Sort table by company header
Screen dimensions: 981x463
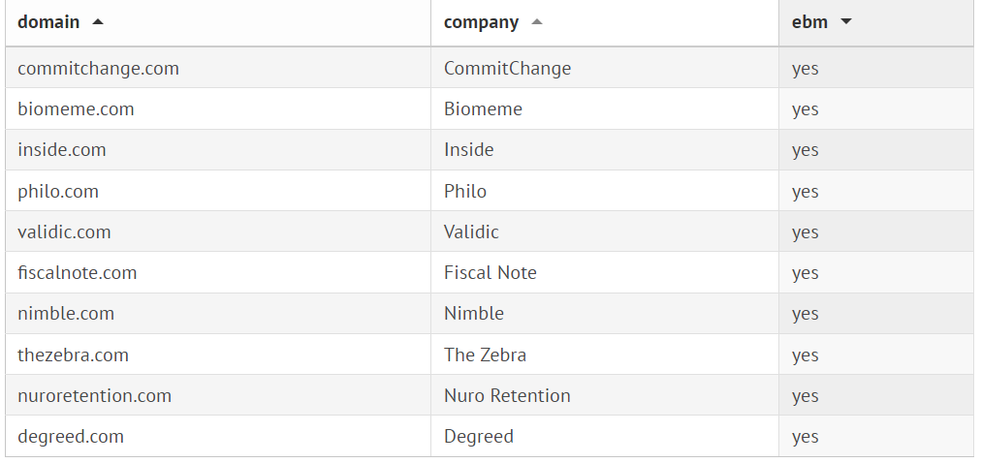[x=481, y=22]
